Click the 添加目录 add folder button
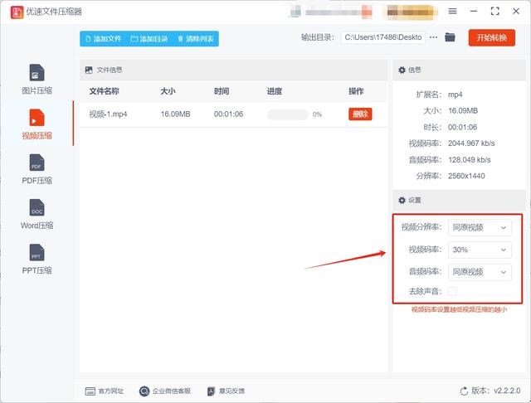531x403 pixels. (149, 39)
